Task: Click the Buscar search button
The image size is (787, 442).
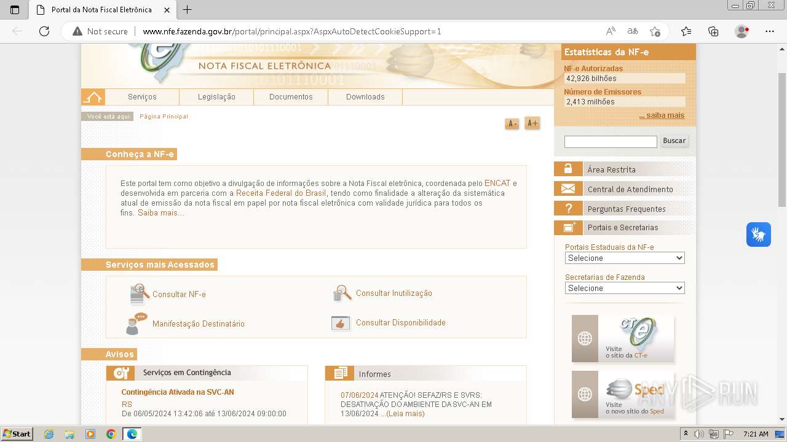Action: point(674,141)
